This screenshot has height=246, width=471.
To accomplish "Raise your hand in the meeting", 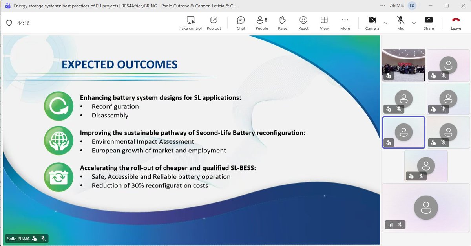I will point(283,23).
